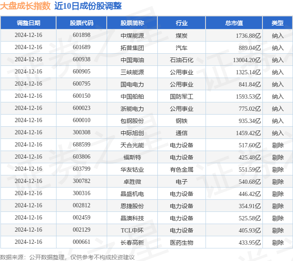This screenshot has height=261, width=293.
Task: Click stock name 中煤能源
Action: [x=132, y=36]
